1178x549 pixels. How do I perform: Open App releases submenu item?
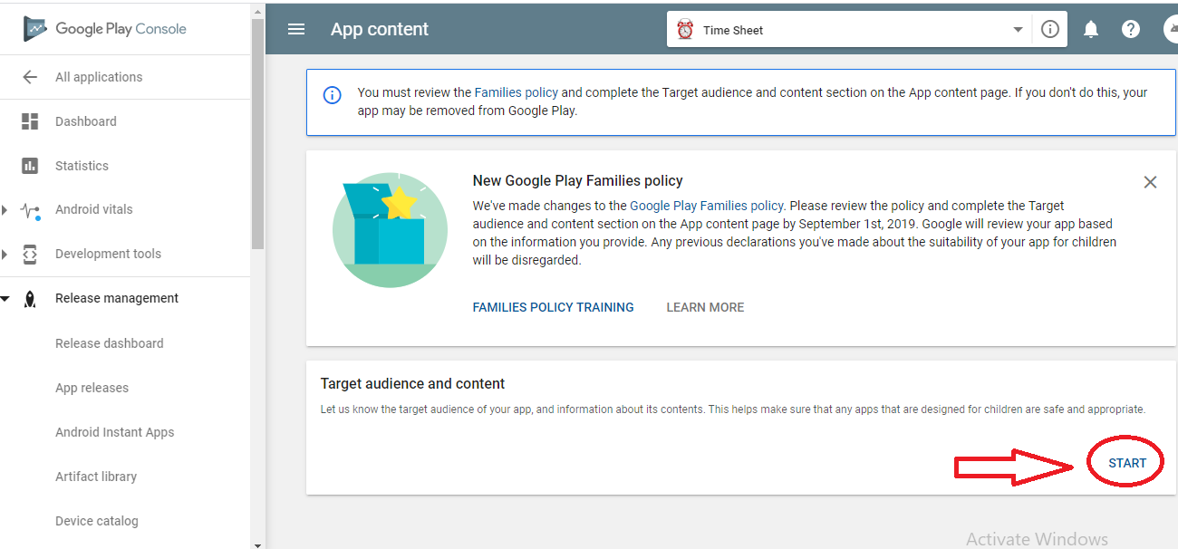[92, 388]
